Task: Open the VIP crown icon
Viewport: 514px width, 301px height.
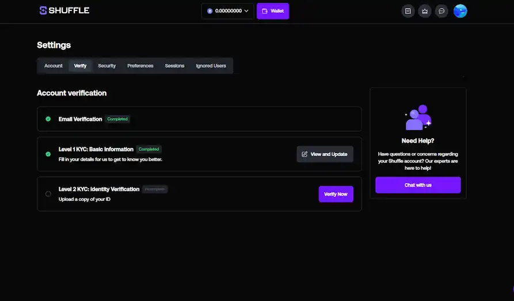Action: (425, 11)
